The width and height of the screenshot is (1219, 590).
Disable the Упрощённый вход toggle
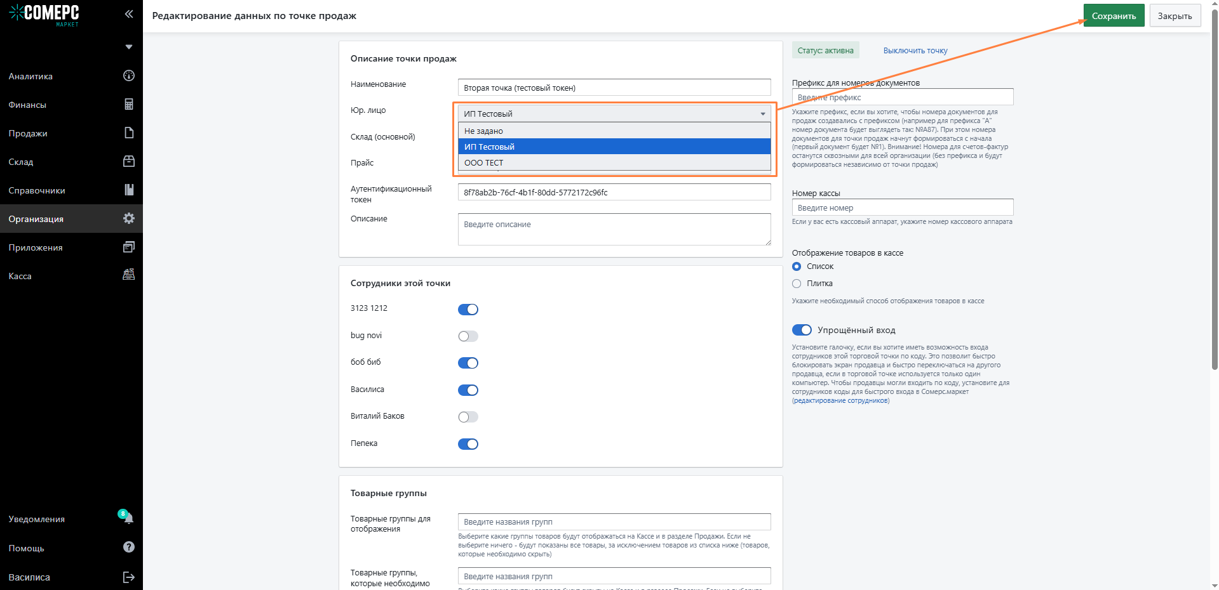(802, 330)
